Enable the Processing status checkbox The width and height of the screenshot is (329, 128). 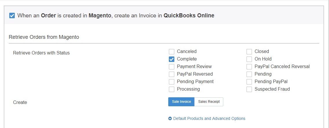pyautogui.click(x=172, y=89)
